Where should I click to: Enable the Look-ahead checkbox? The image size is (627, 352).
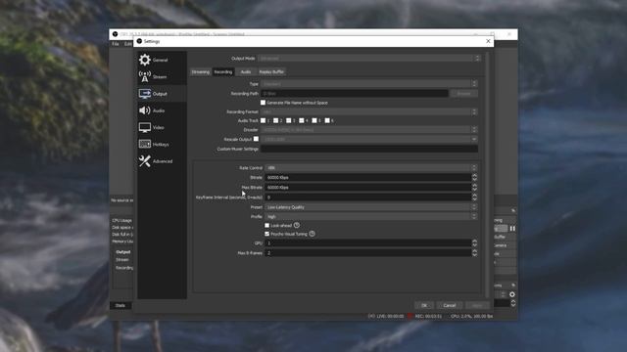[x=267, y=226]
